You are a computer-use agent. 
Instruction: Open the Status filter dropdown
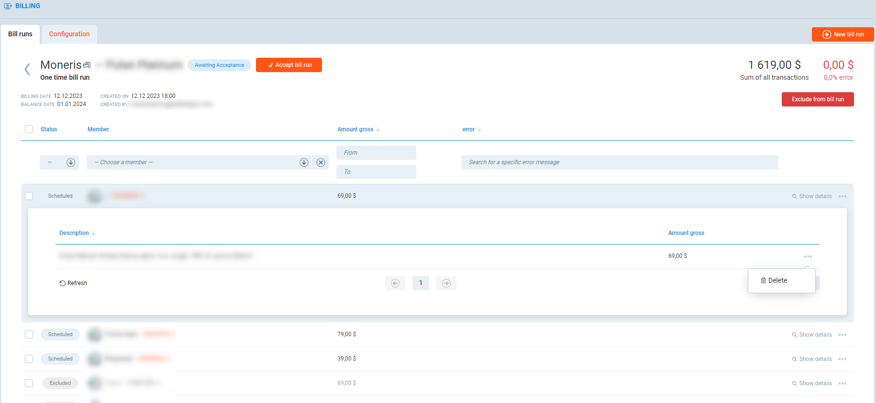71,162
